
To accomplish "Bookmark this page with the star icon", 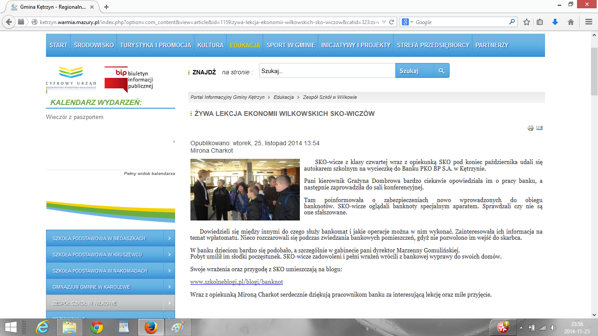I will 527,22.
